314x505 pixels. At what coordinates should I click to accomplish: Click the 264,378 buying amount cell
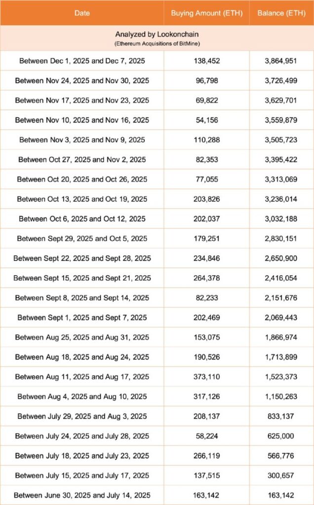pos(207,278)
